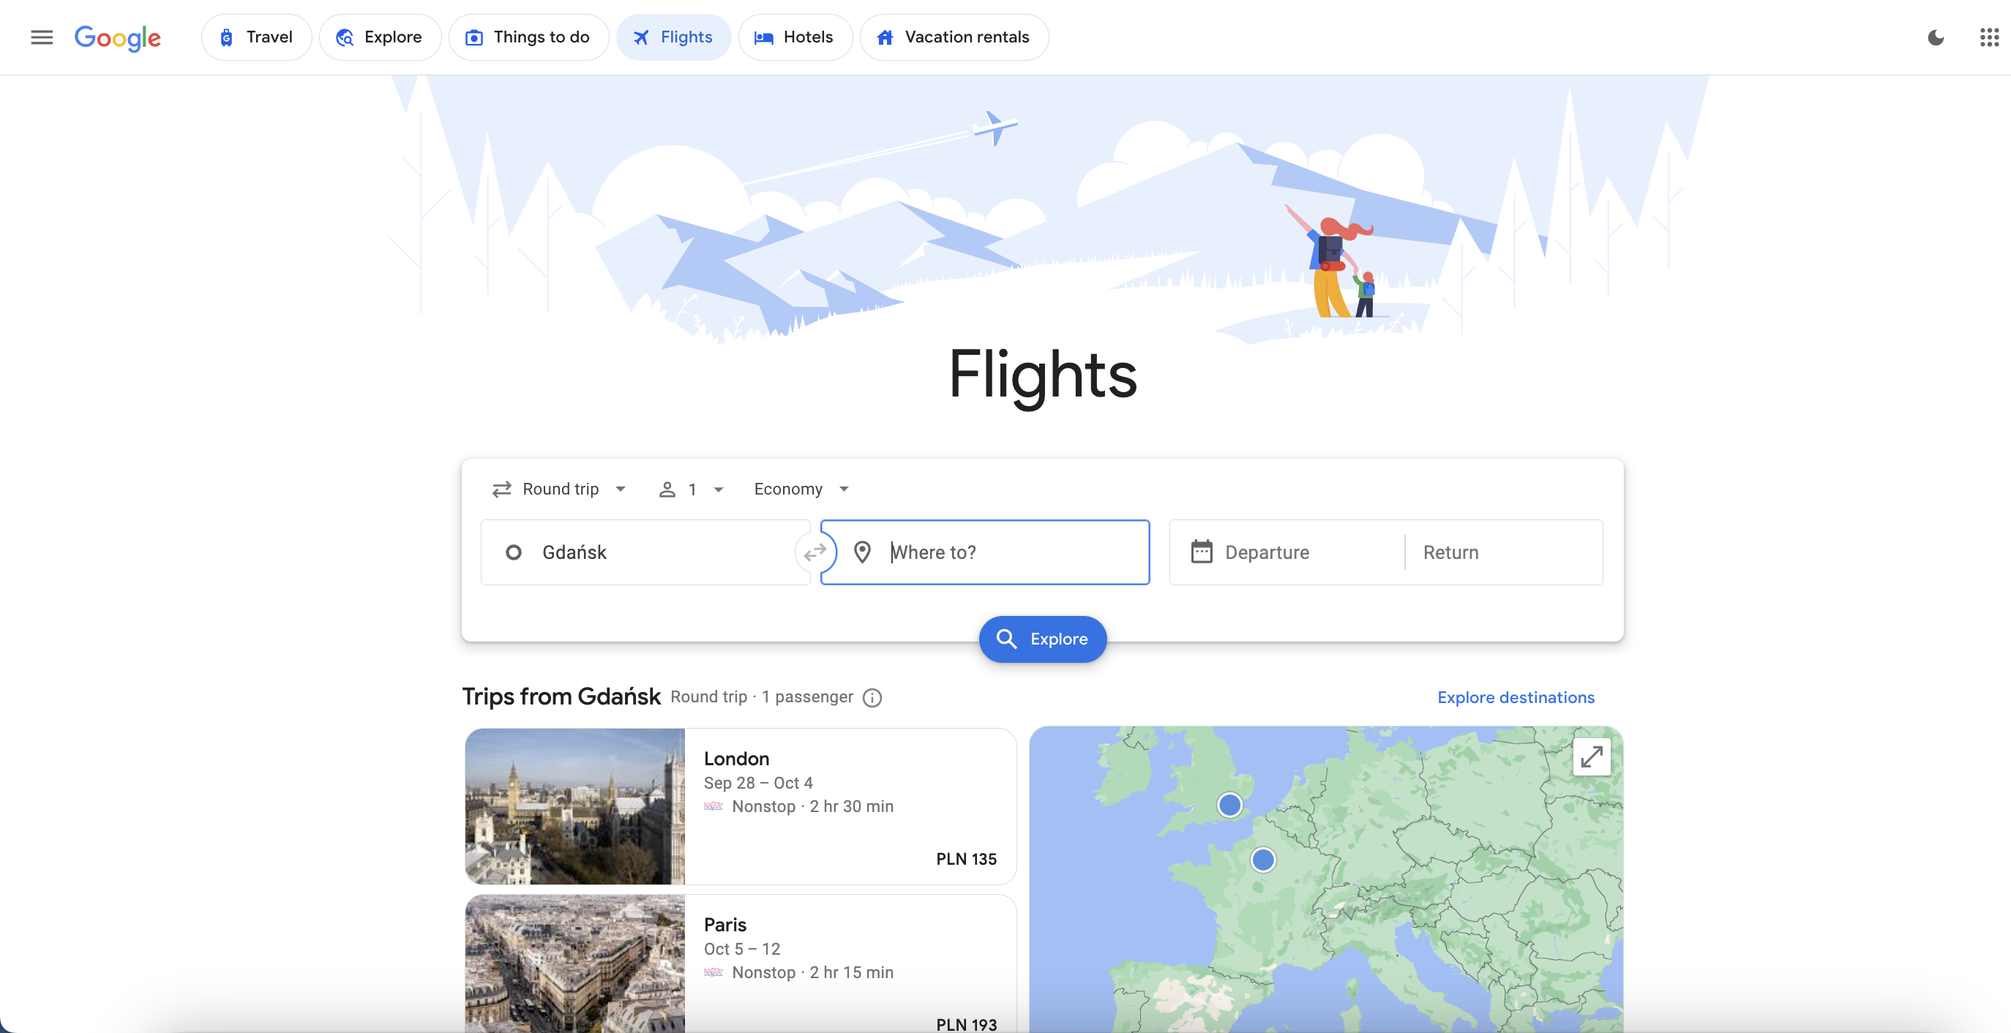Open the Vacation rentals section
The width and height of the screenshot is (2011, 1033).
pos(954,37)
